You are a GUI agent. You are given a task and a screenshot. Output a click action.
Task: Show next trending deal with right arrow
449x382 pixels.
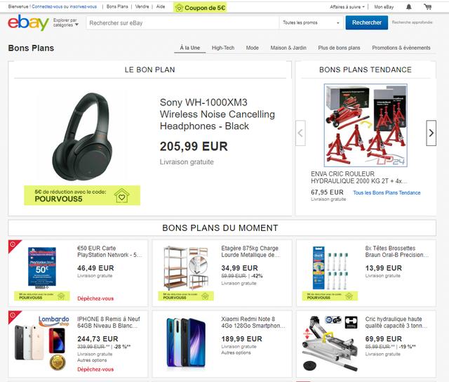[x=431, y=133]
